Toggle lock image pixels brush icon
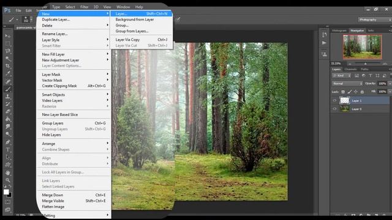 [350, 92]
